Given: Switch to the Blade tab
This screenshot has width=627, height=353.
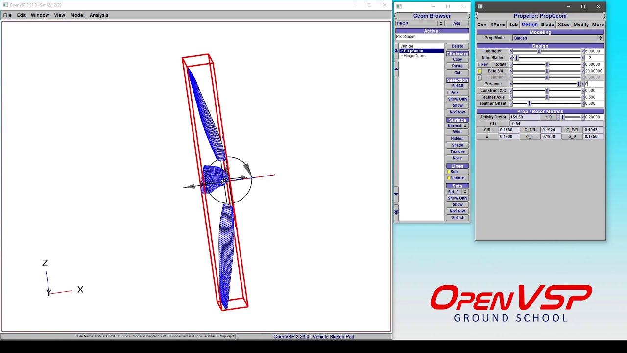Looking at the screenshot, I should 548,25.
